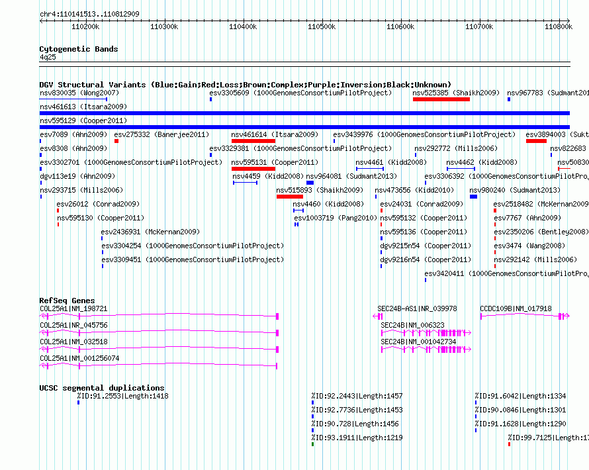Click esv2436931 (McKernan2009) label
This screenshot has height=470, width=589.
(x=150, y=232)
